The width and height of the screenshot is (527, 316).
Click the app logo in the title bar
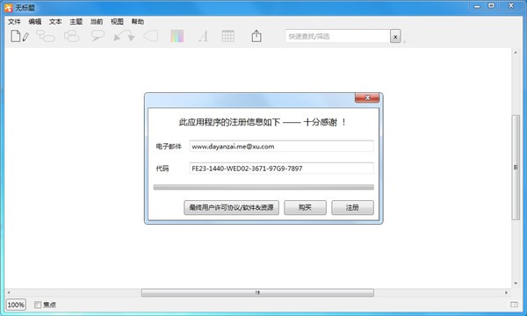9,7
